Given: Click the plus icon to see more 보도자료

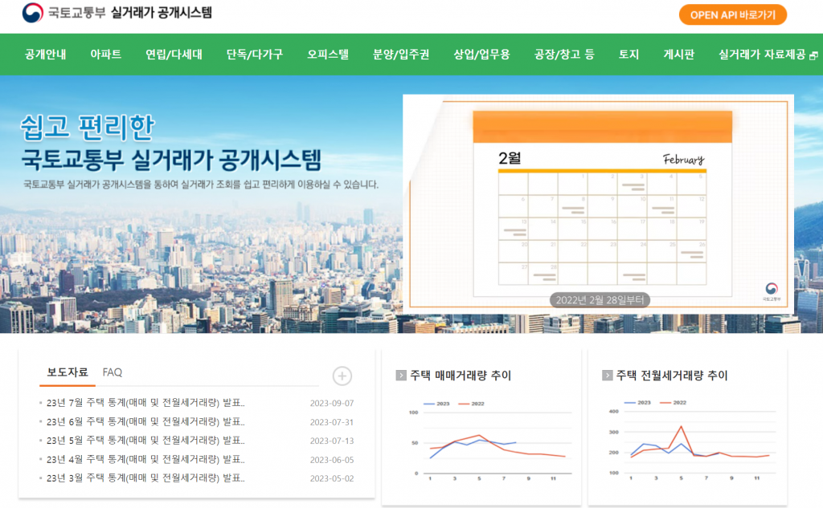Looking at the screenshot, I should pos(342,376).
